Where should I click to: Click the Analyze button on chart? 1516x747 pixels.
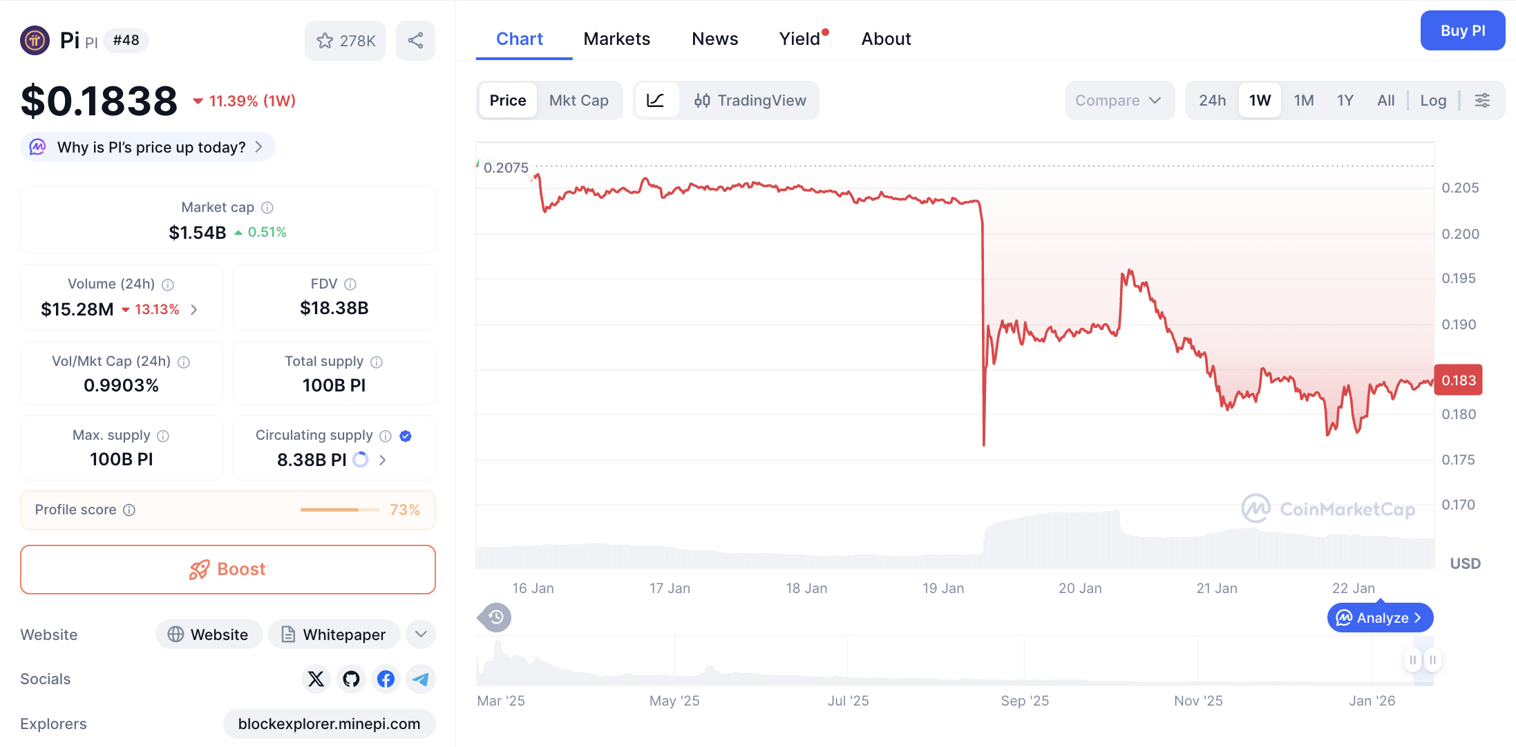(x=1380, y=617)
